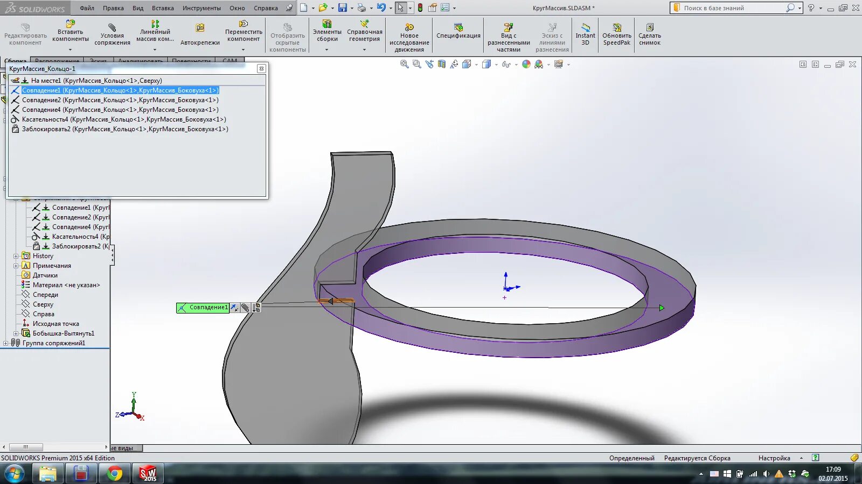Click Сделать снимок snapshot tool

[650, 35]
